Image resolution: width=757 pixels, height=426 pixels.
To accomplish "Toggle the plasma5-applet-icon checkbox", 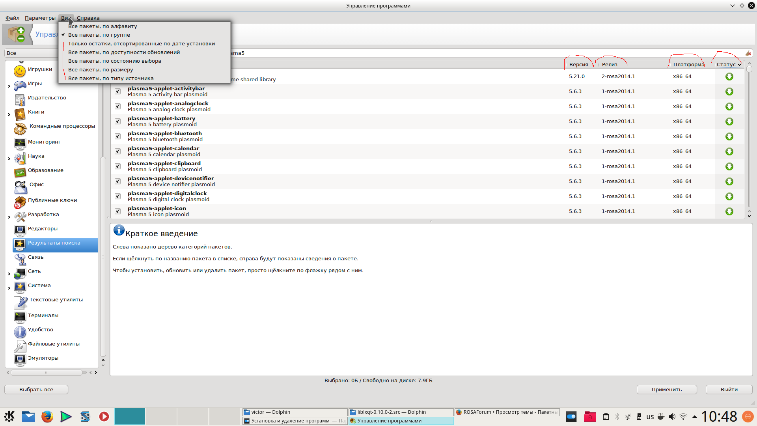I will (117, 211).
